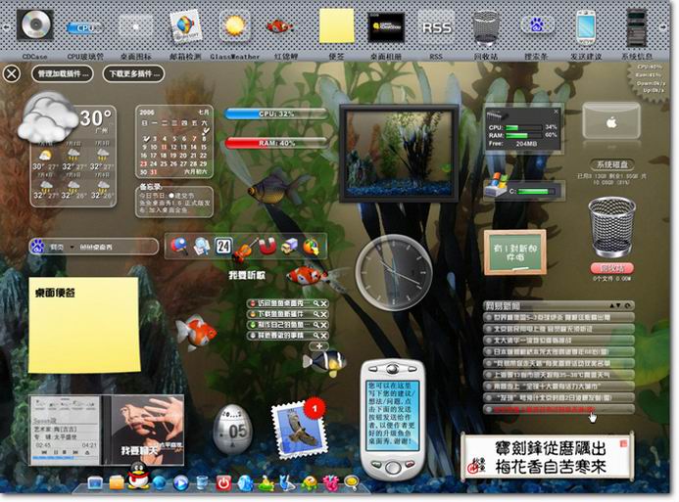The width and height of the screenshot is (679, 502).
Task: Add new to-do item with plus
Action: click(319, 345)
